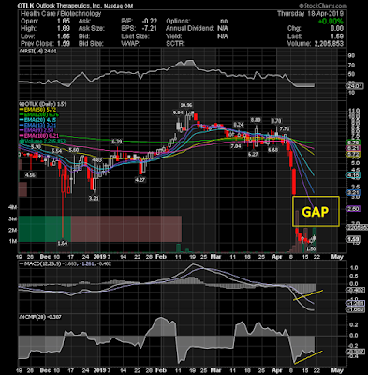
Task: Select the EMA(20) legend entry
Action: coord(34,120)
